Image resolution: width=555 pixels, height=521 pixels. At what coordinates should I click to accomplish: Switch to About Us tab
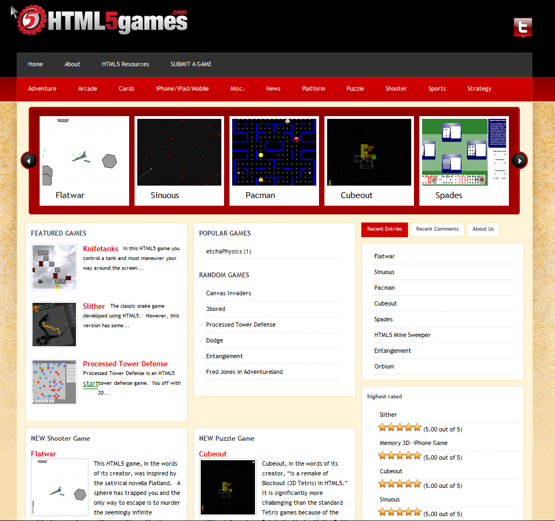point(483,230)
